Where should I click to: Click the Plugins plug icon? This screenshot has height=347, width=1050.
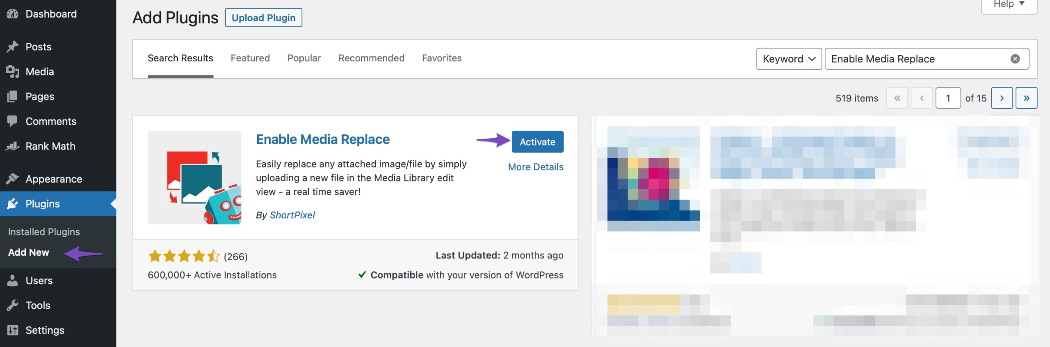[x=13, y=204]
